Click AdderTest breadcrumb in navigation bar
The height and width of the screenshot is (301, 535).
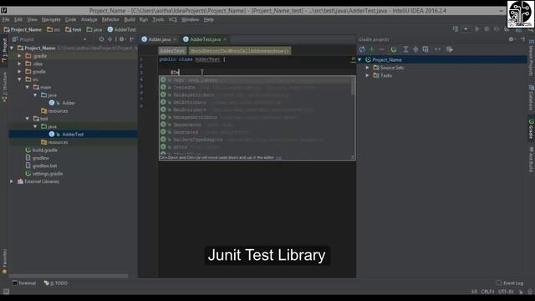pos(122,30)
